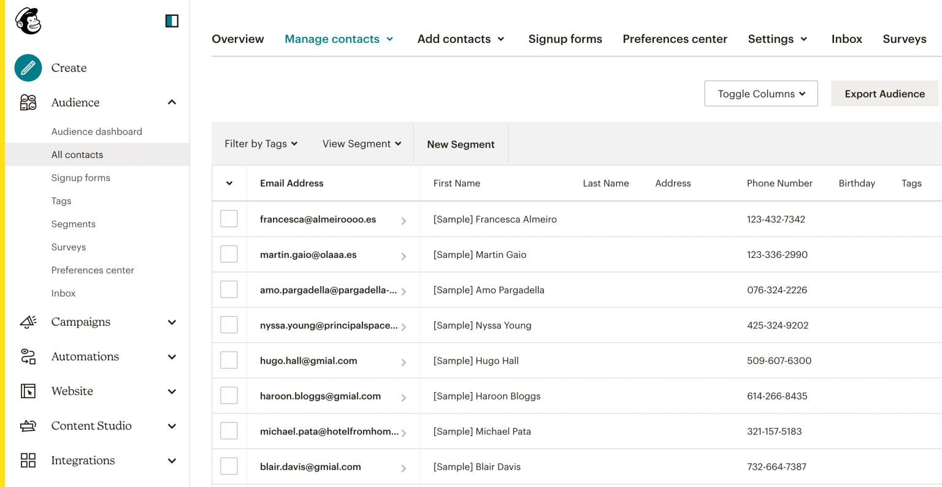This screenshot has height=487, width=942.
Task: Open the Preferences center tab
Action: (675, 39)
